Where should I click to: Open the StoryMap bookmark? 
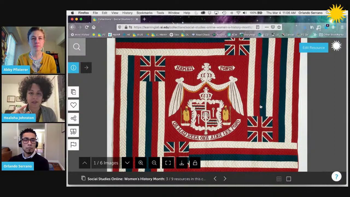point(247,35)
